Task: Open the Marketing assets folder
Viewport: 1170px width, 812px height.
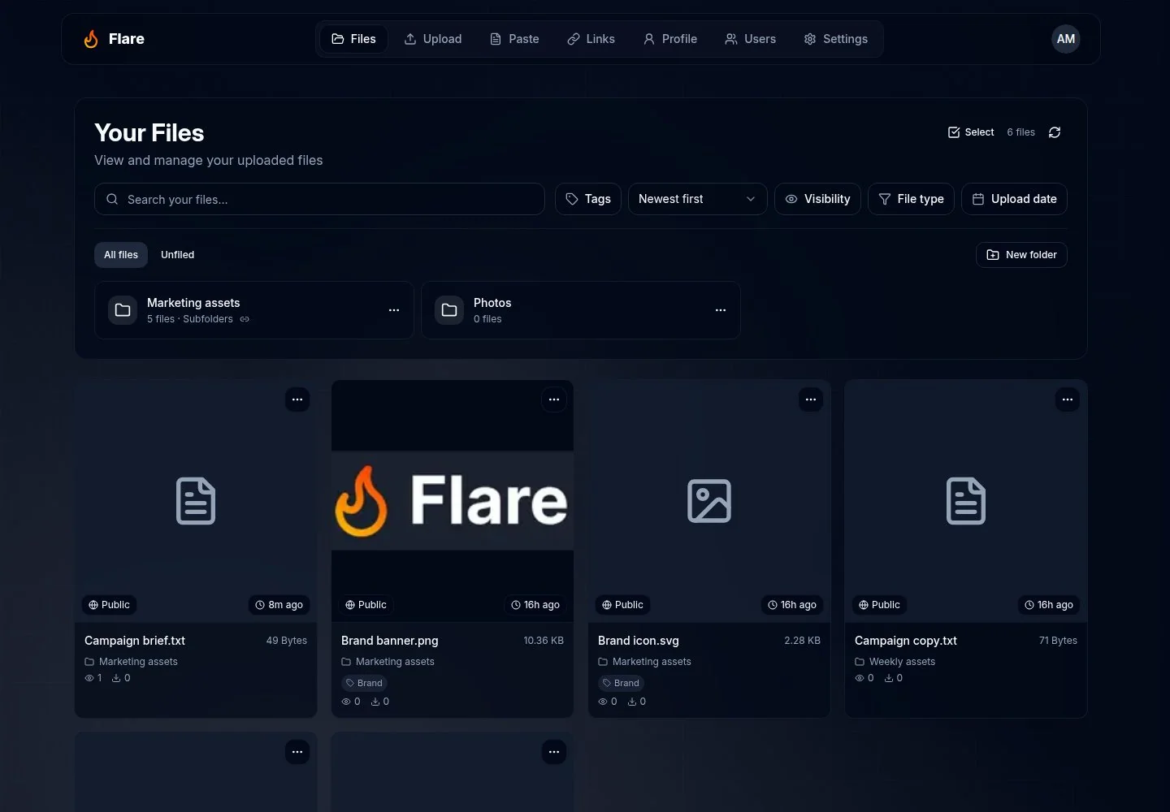Action: point(254,310)
